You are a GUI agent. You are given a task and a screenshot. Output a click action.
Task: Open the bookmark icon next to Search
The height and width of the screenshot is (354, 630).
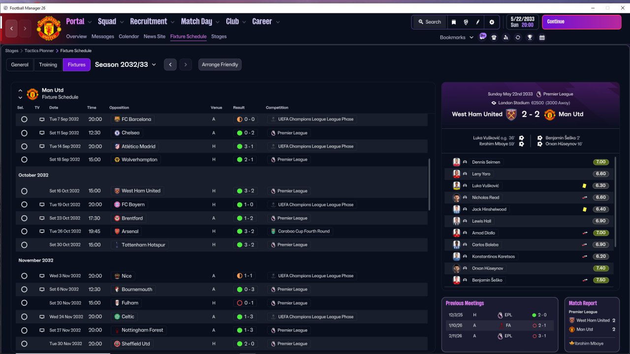[454, 22]
